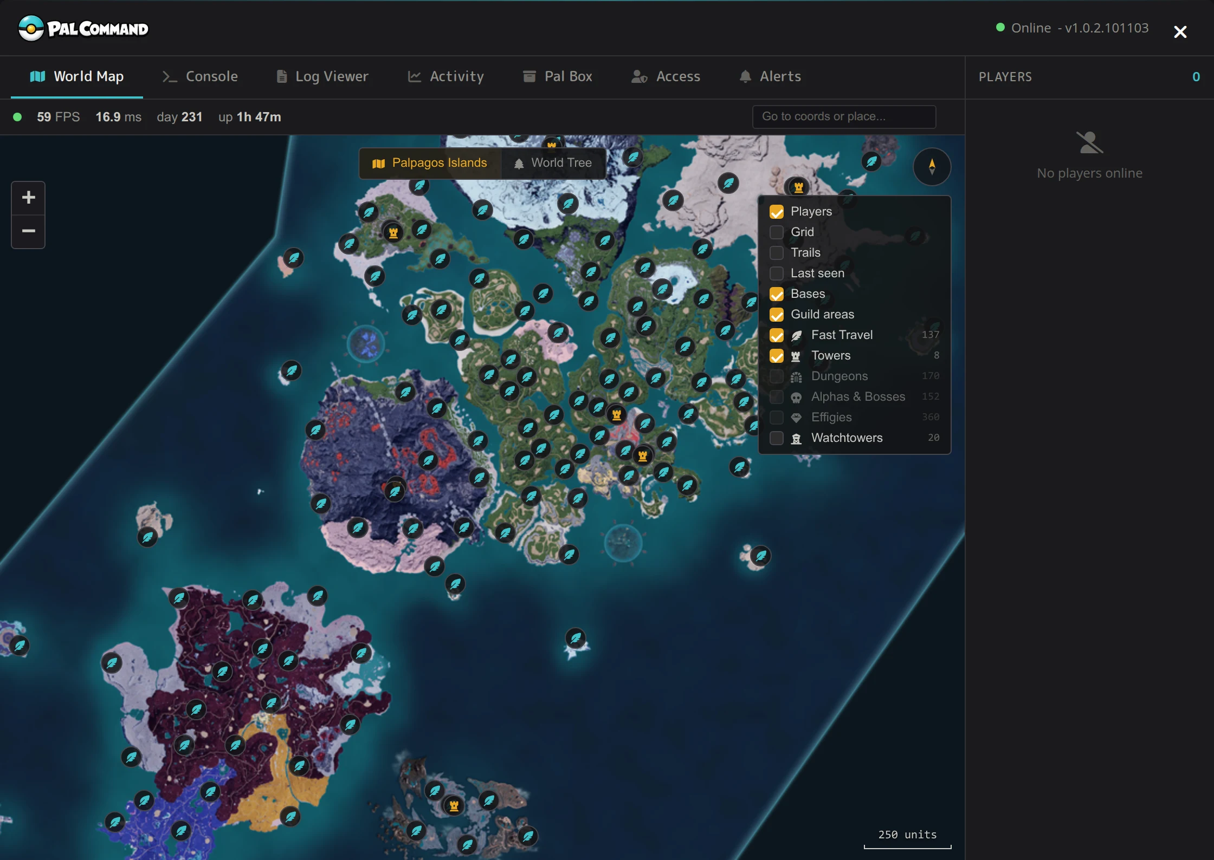This screenshot has width=1214, height=860.
Task: Focus the Go to coords search field
Action: click(x=844, y=116)
